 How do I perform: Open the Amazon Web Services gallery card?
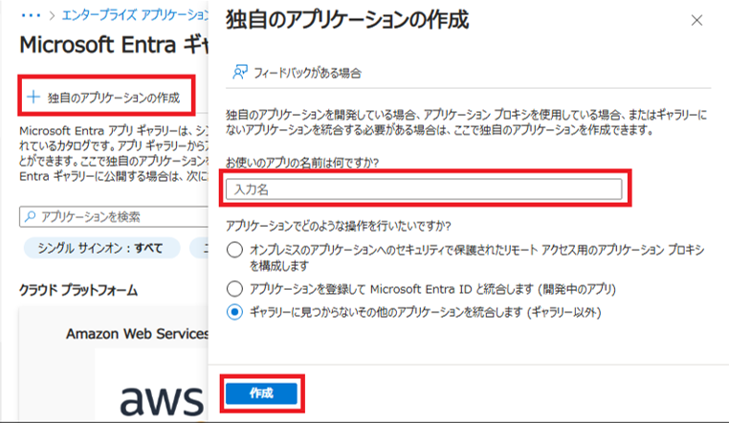pyautogui.click(x=114, y=364)
